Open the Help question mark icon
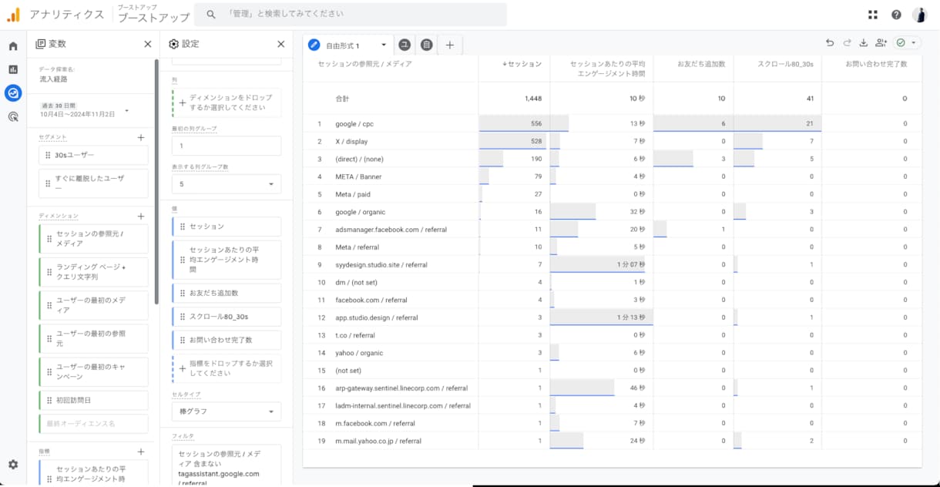Image resolution: width=940 pixels, height=487 pixels. point(896,15)
